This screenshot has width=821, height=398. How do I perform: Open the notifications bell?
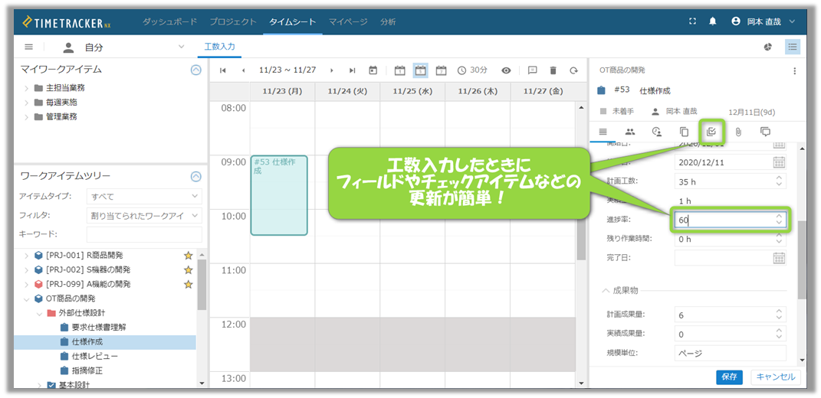click(713, 21)
